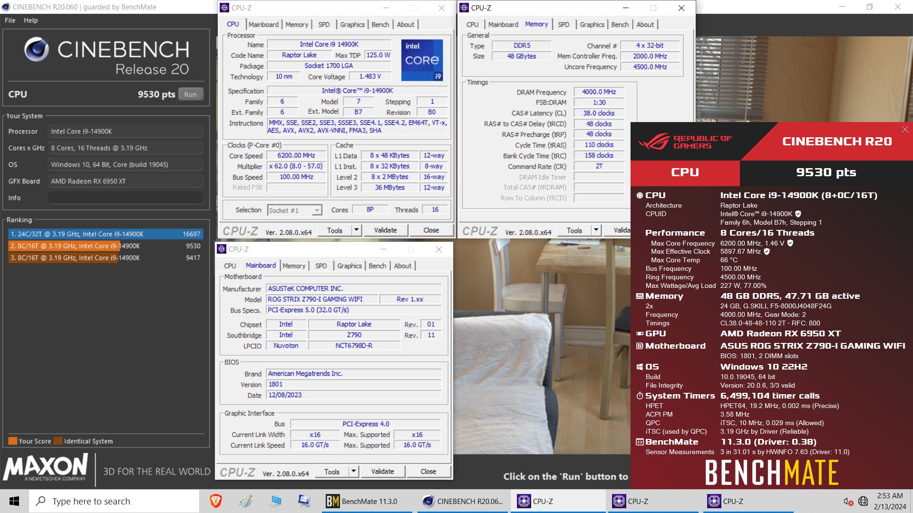The image size is (913, 513).
Task: Click the Type here to search box
Action: click(114, 501)
